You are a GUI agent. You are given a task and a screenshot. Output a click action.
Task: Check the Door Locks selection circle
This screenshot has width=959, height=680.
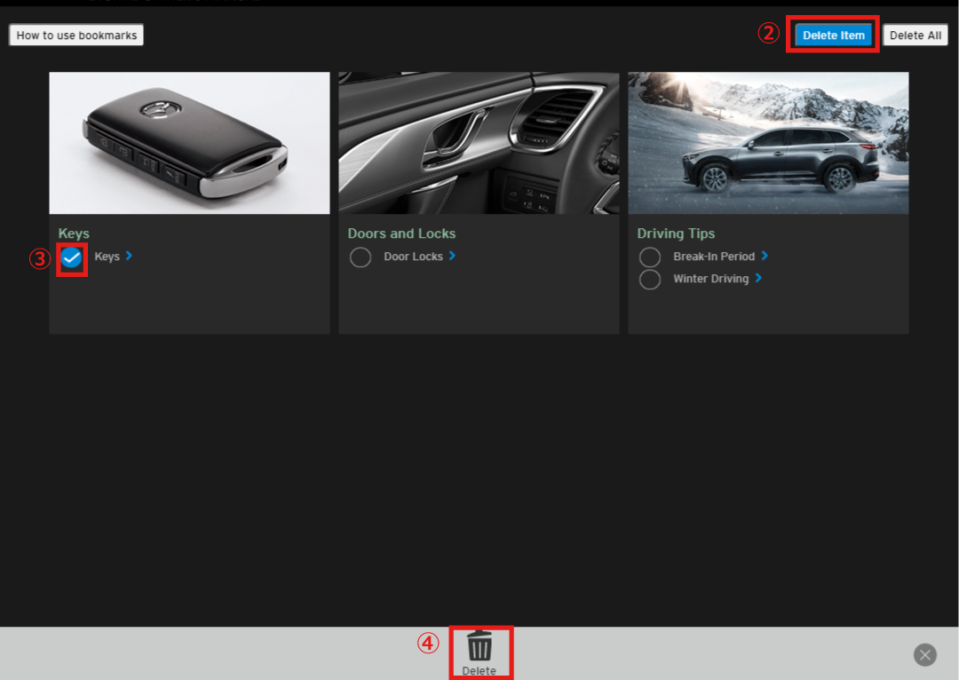(x=361, y=256)
